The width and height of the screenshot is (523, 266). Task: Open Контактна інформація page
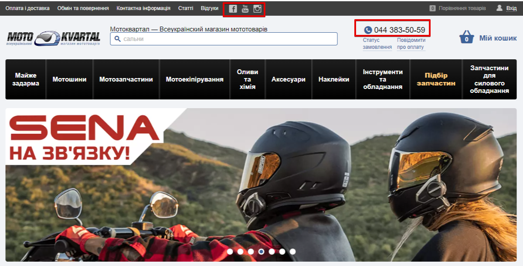click(143, 8)
